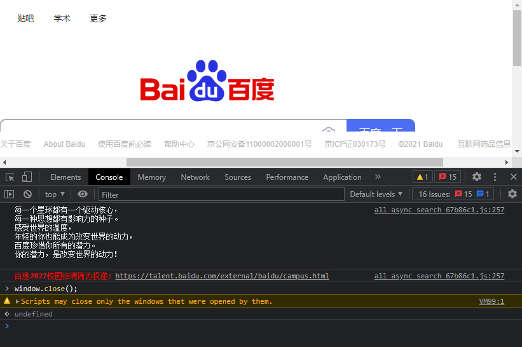Clear the console with the ban icon

(x=27, y=194)
